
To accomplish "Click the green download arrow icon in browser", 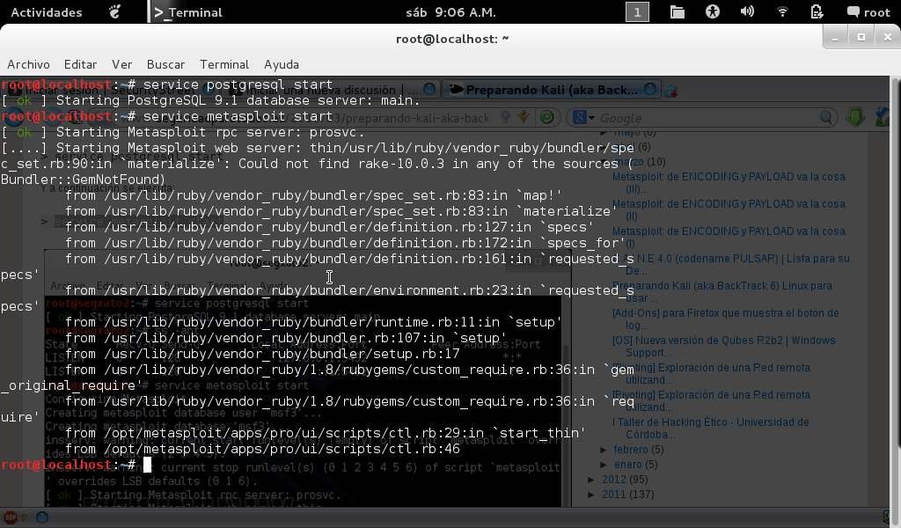I will [855, 117].
